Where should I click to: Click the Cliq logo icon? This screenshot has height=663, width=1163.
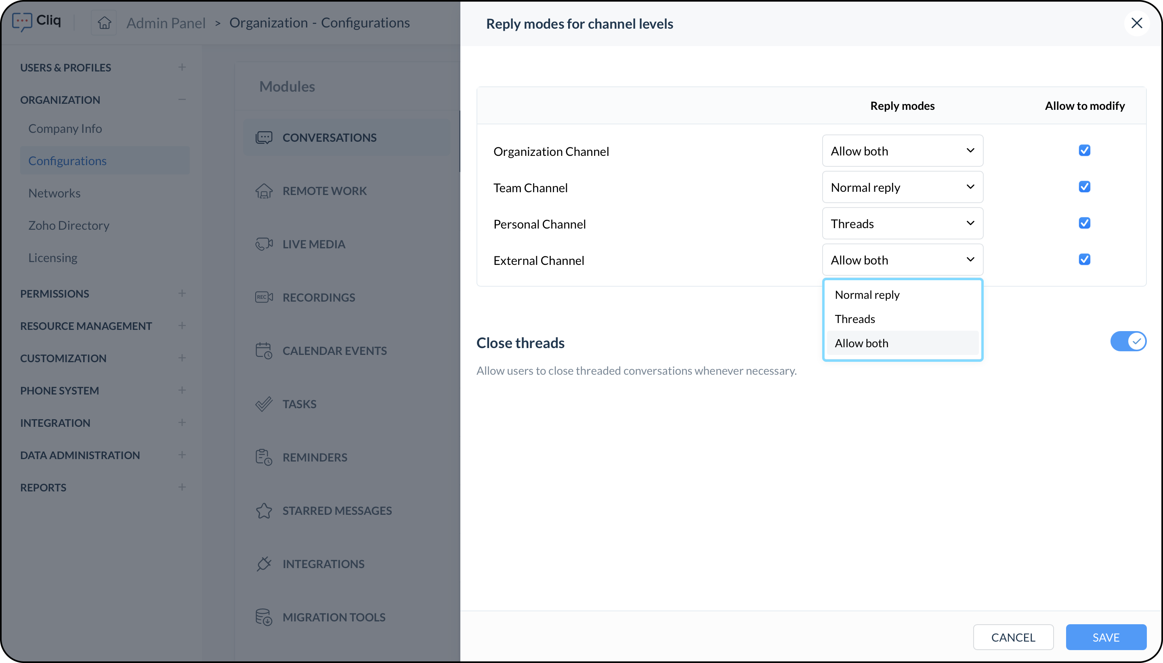(x=22, y=21)
